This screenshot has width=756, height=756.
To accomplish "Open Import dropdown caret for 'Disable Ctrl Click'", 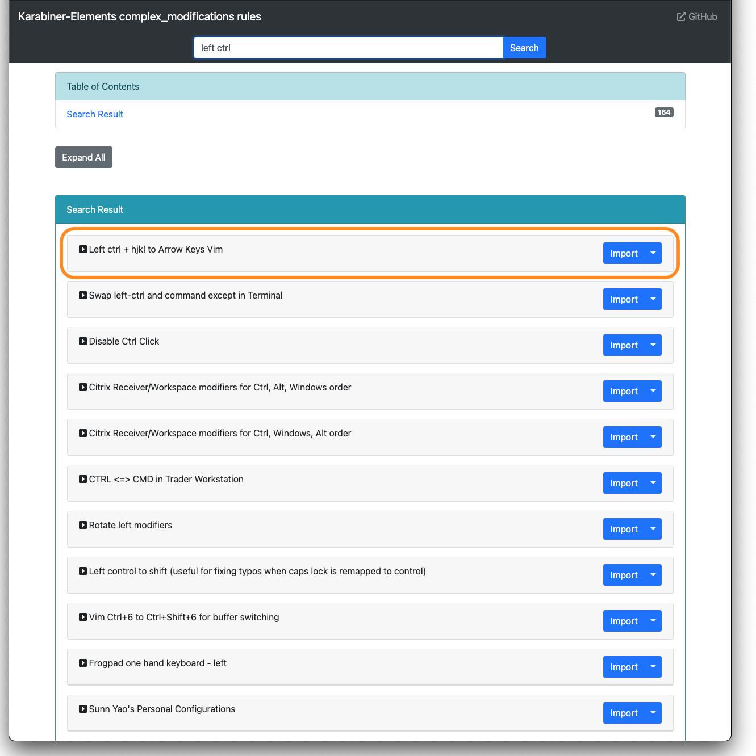I will point(653,345).
